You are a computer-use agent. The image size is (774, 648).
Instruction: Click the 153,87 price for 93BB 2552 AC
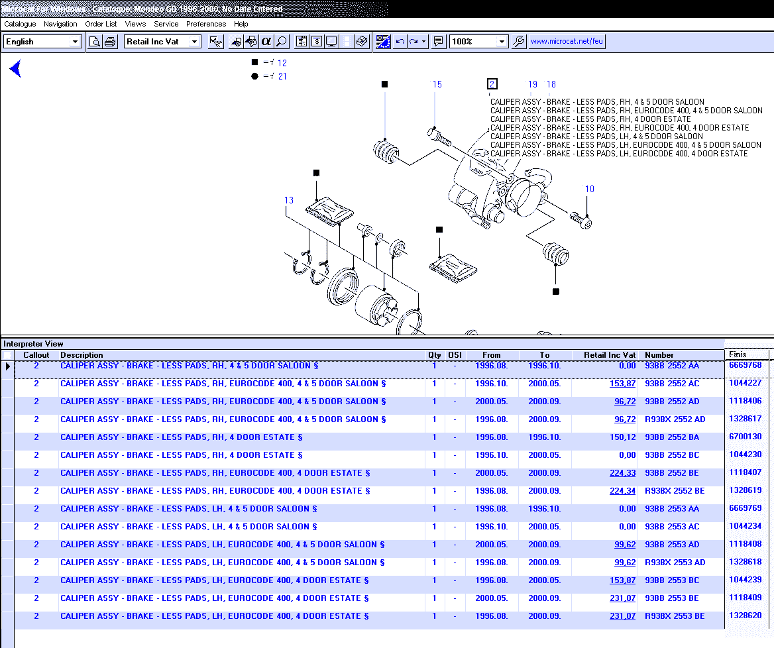[x=622, y=384]
